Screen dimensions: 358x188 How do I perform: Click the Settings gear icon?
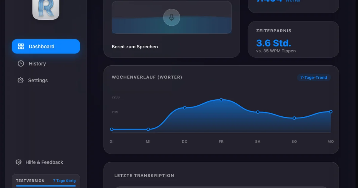point(20,80)
